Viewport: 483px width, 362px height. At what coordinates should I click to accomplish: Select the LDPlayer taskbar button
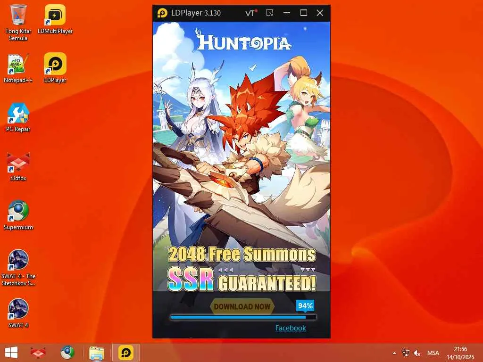pyautogui.click(x=125, y=353)
